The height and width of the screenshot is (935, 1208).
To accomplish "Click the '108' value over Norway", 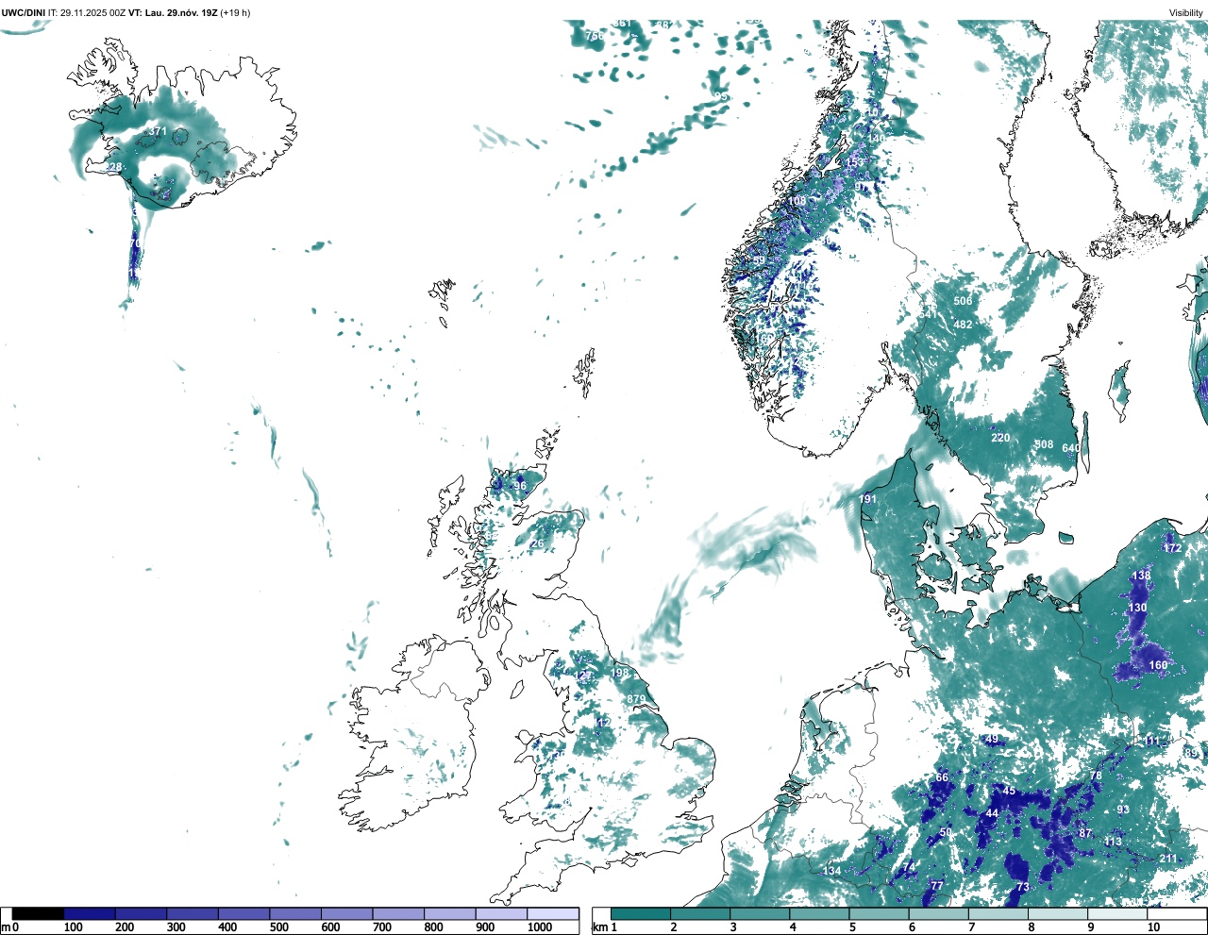I will (x=797, y=201).
